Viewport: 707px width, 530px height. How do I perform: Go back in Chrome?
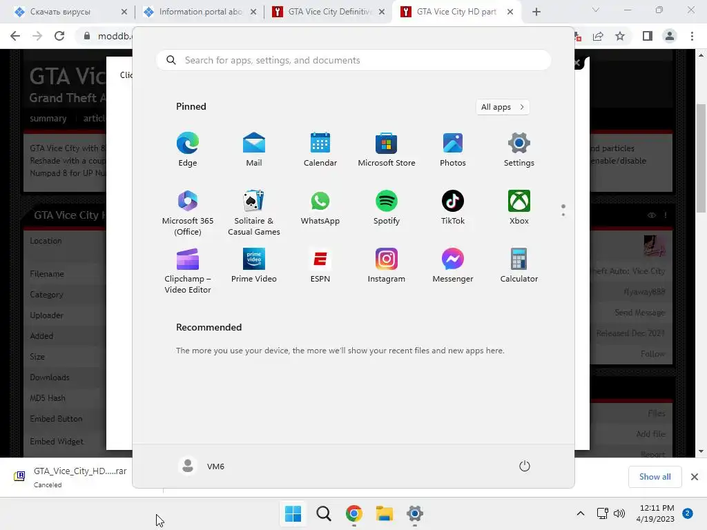[x=15, y=36]
